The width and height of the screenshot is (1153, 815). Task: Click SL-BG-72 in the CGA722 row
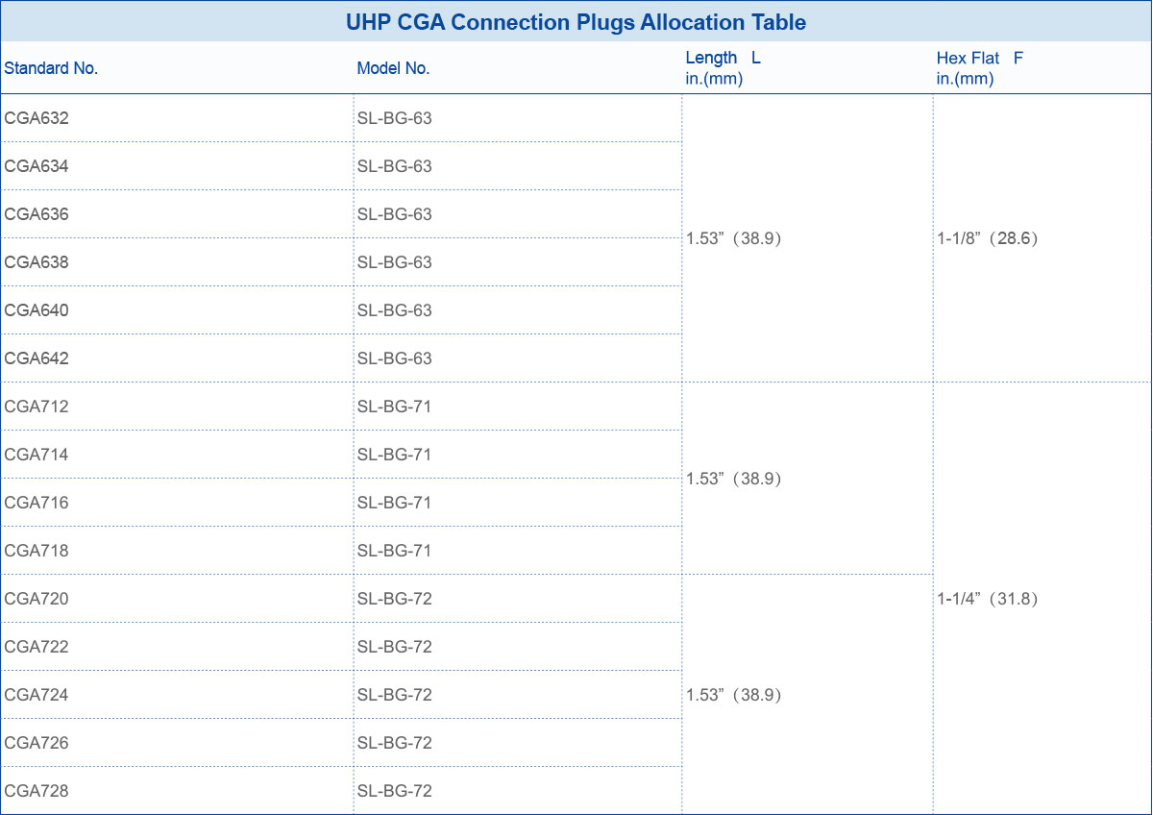(395, 647)
